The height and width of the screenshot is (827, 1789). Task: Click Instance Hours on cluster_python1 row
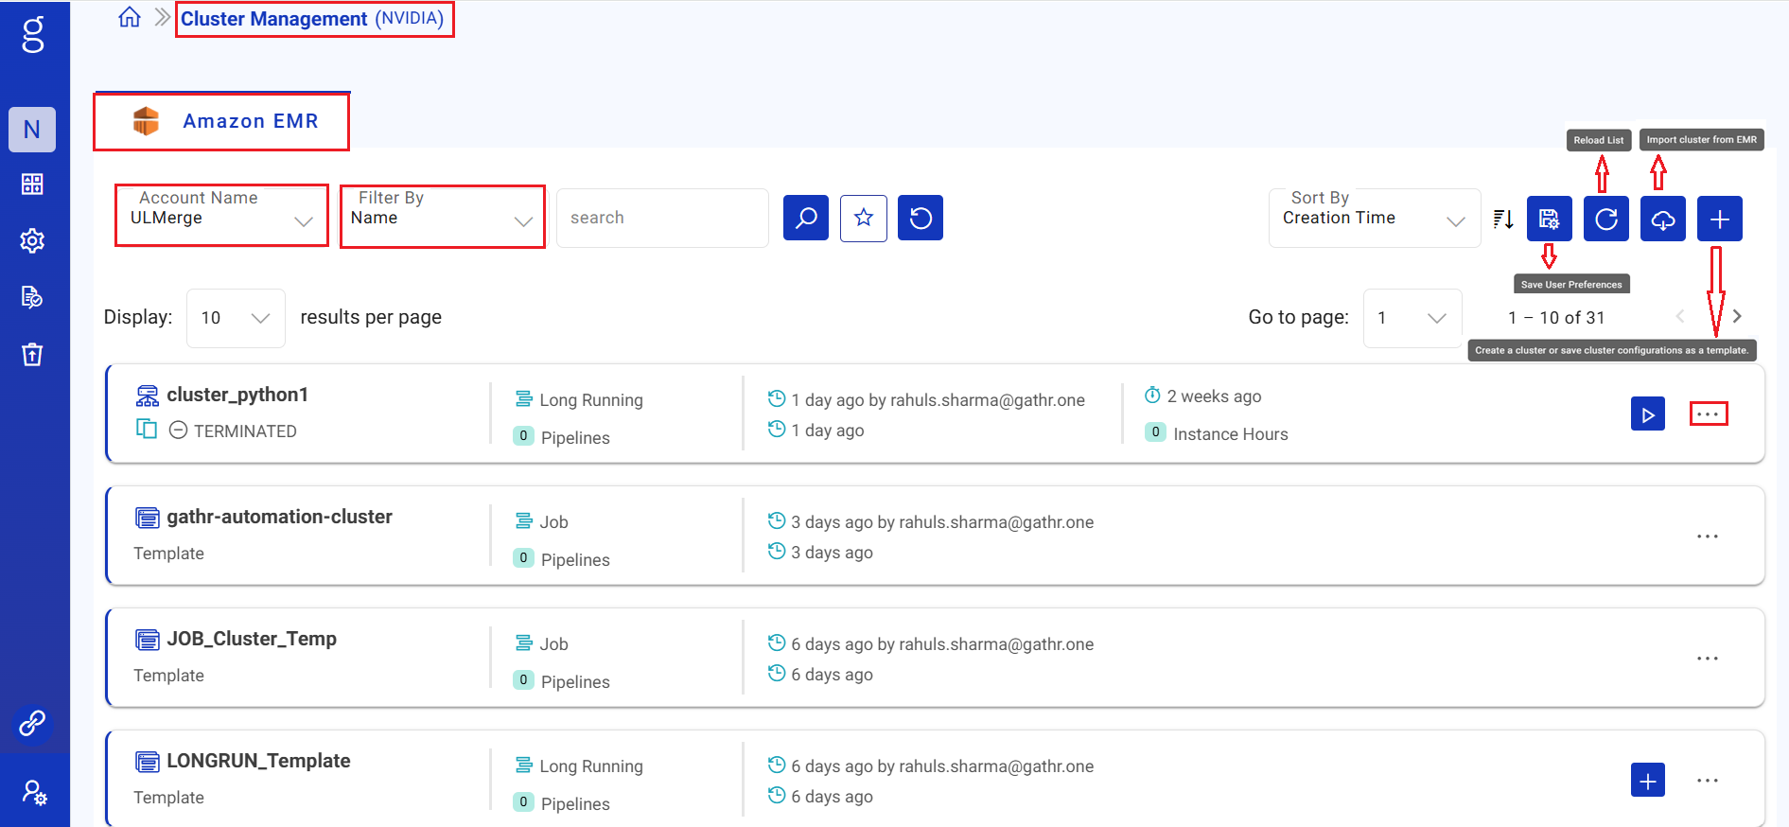(x=1217, y=433)
